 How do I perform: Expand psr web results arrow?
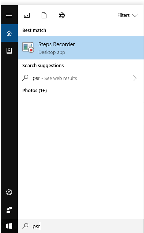pos(135,78)
